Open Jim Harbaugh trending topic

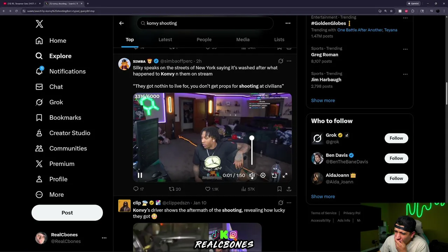[x=326, y=80]
